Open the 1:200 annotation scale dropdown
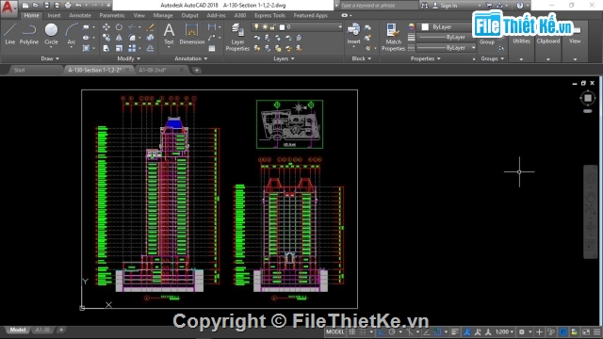This screenshot has height=339, width=603. point(504,331)
